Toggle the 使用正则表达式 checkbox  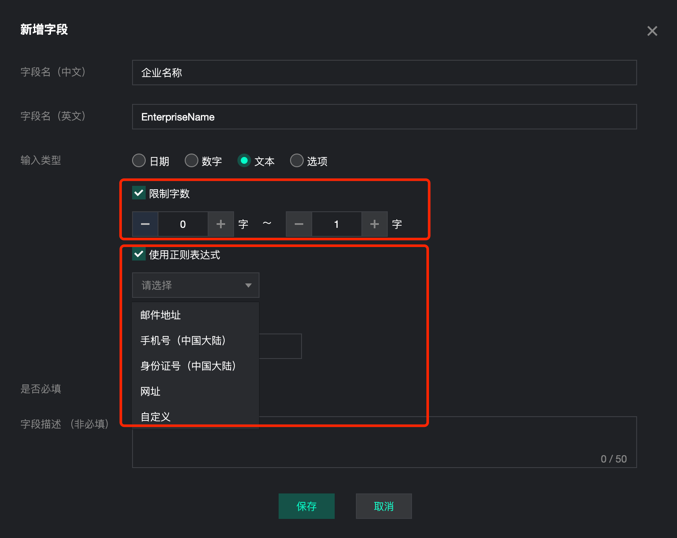[x=139, y=254]
